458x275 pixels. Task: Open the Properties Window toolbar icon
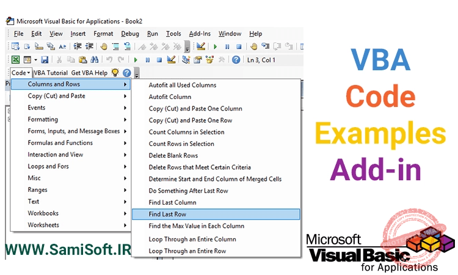tap(198, 60)
